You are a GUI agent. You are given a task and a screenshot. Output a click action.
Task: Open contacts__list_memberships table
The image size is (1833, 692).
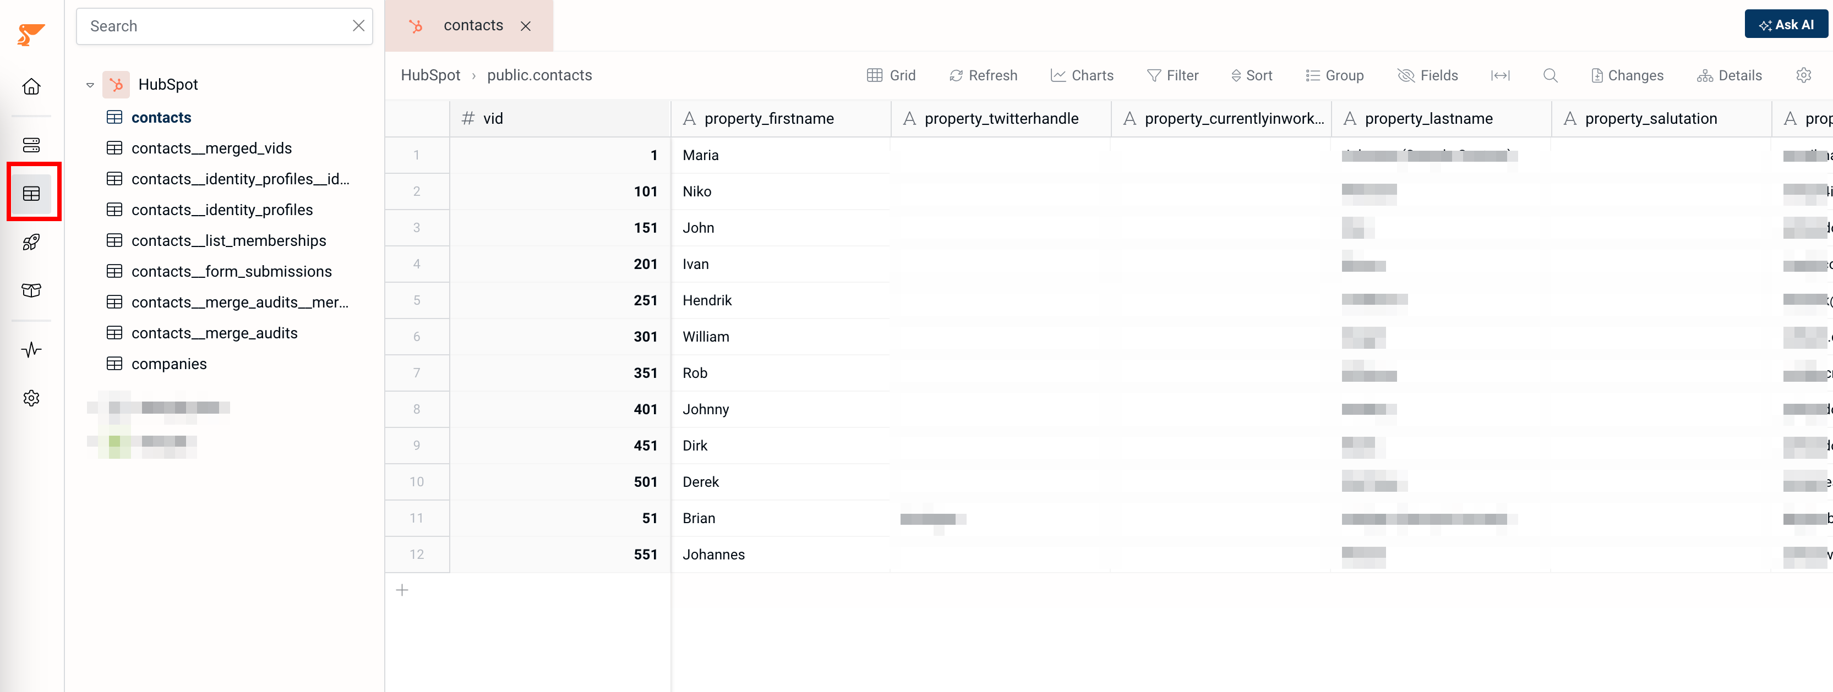pos(228,240)
